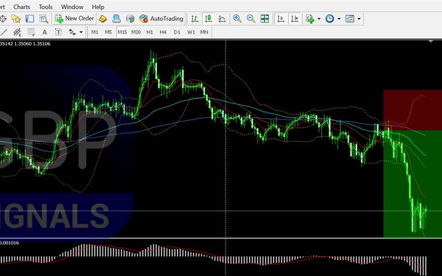Click the signals radio antenna icon

pyautogui.click(x=130, y=19)
